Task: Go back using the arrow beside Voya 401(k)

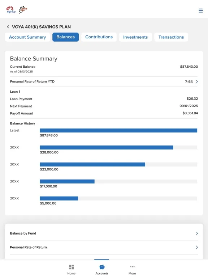Action: 8,27
